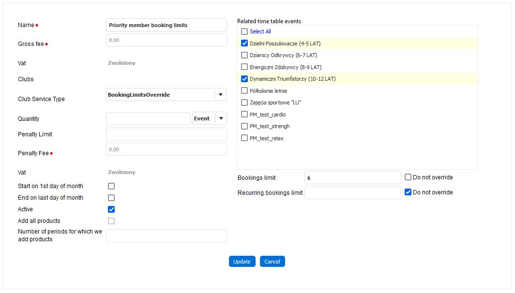Check the PM_test_relax event

[244, 138]
